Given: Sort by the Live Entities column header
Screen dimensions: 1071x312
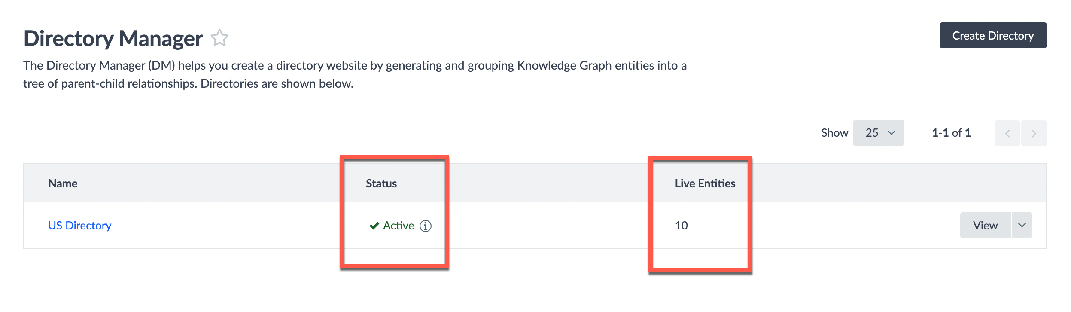Looking at the screenshot, I should pos(705,184).
